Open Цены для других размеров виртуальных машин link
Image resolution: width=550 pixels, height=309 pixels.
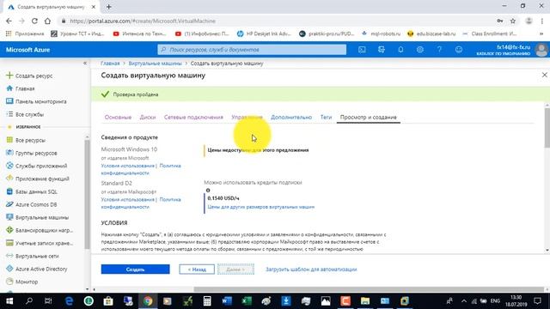(261, 207)
